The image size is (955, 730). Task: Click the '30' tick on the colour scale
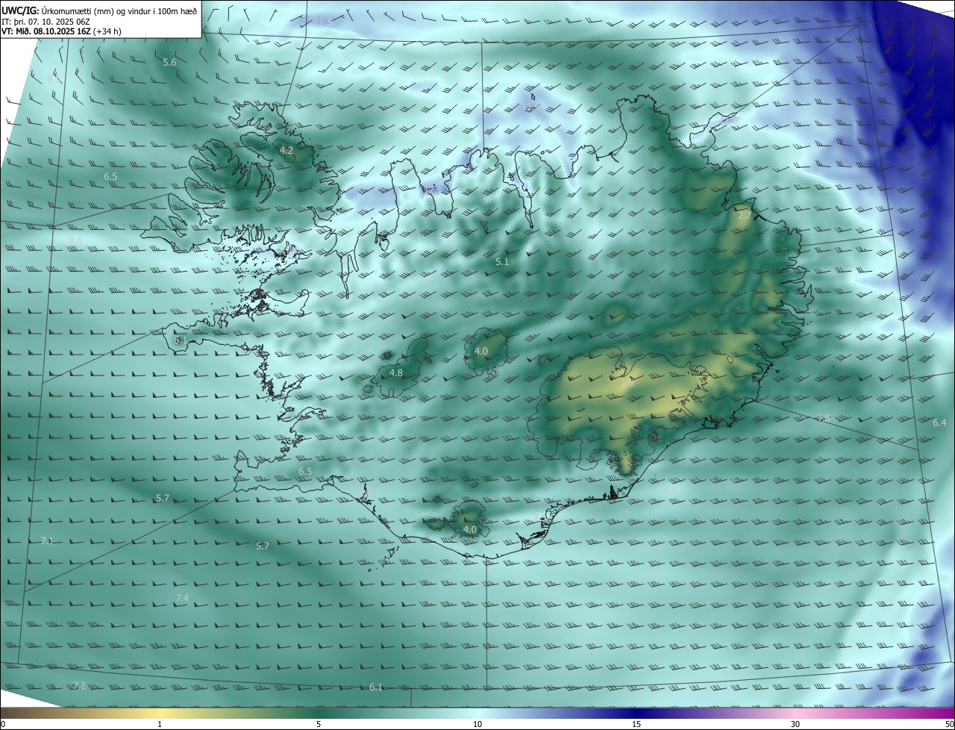(x=795, y=725)
